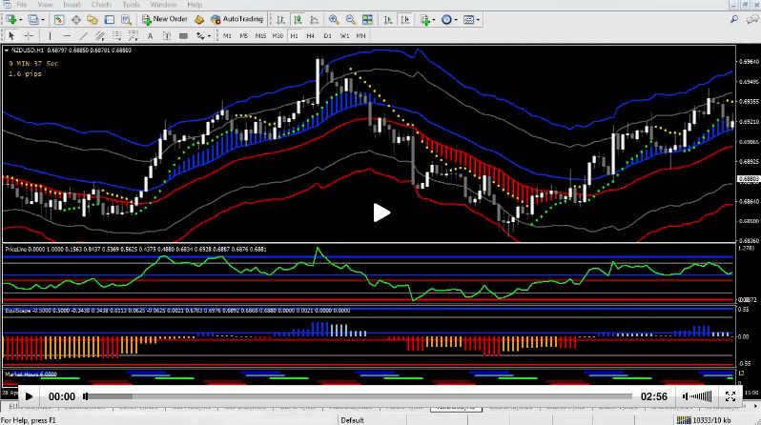Expand the profiles dropdown arrow
This screenshot has width=761, height=425.
[45, 19]
